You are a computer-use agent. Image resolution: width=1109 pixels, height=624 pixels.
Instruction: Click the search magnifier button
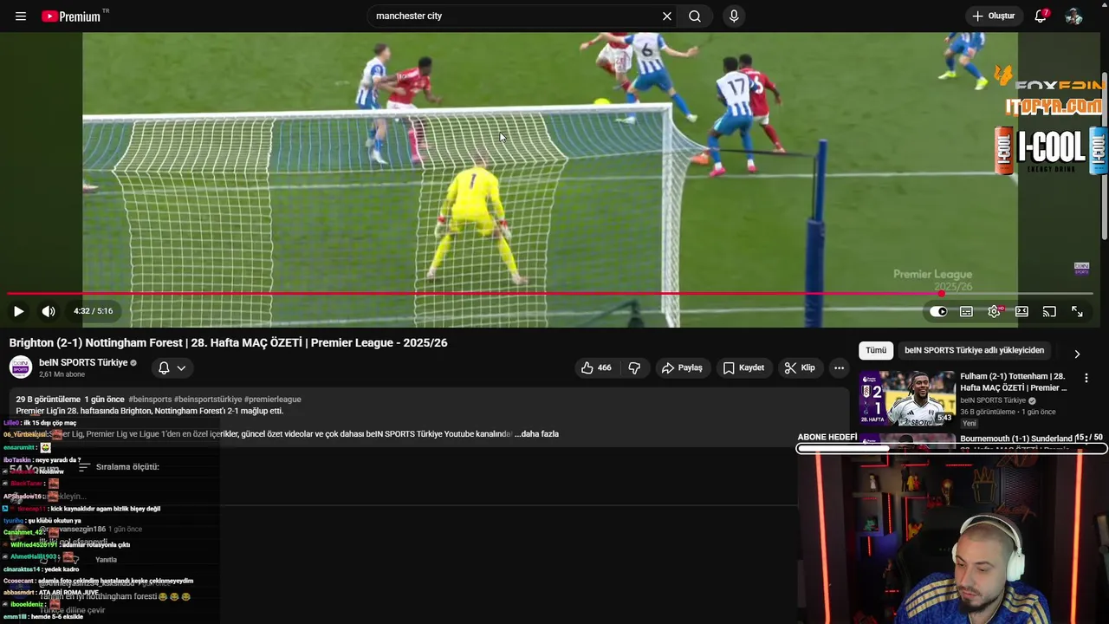click(695, 16)
